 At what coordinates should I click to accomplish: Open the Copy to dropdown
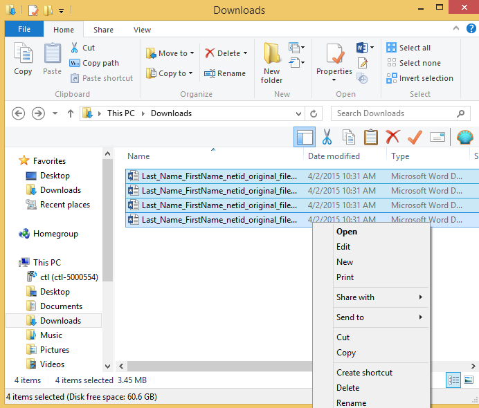pos(170,73)
